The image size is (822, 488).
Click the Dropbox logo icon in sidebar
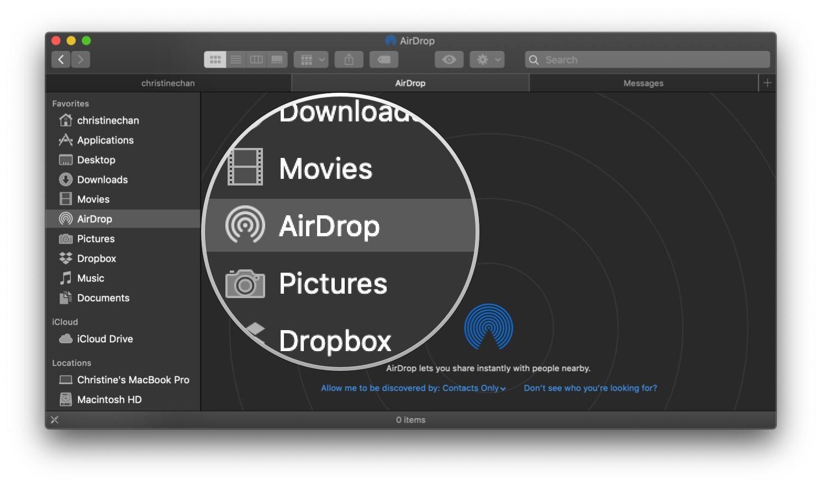(x=66, y=258)
